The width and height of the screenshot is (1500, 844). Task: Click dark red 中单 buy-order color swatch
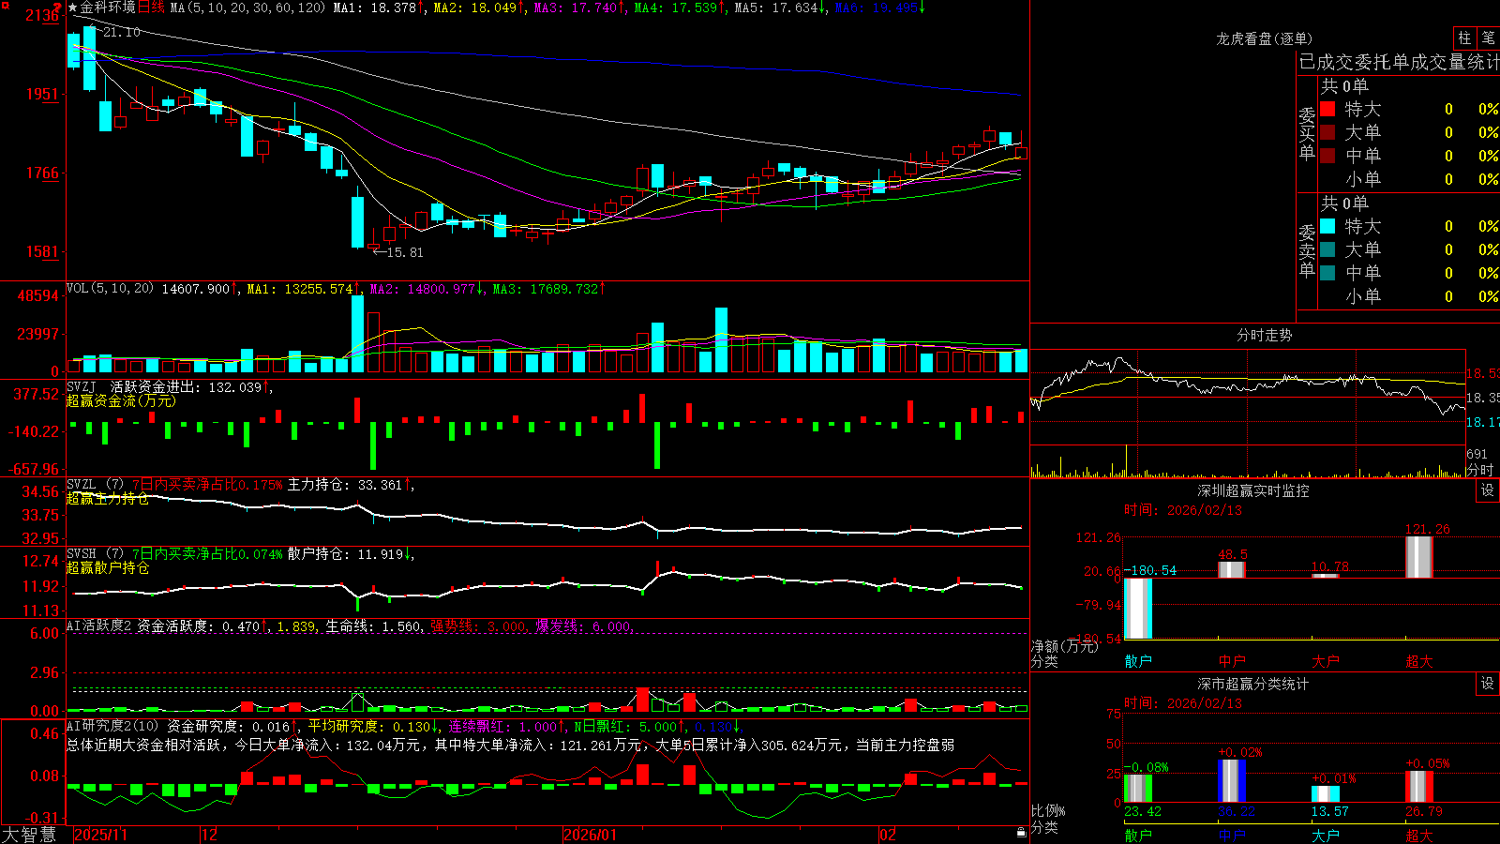click(1327, 156)
